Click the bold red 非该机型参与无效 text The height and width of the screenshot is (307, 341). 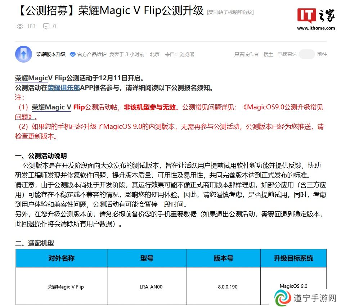click(150, 107)
